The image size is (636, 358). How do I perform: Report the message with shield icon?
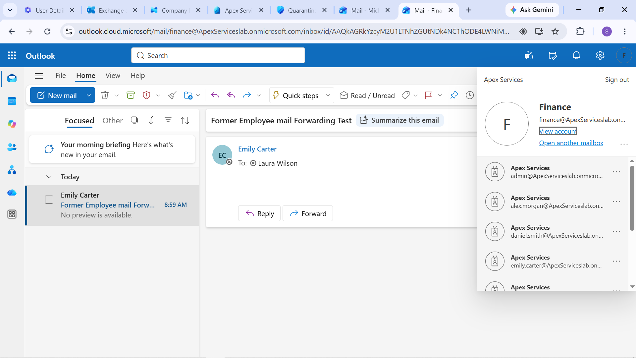coord(146,95)
